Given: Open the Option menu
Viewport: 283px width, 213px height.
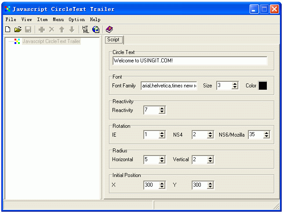Looking at the screenshot, I should [77, 19].
